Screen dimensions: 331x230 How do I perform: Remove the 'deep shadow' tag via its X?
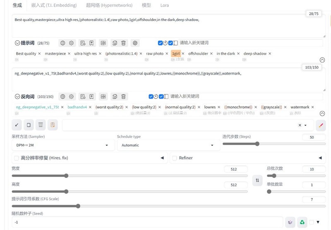pyautogui.click(x=270, y=54)
